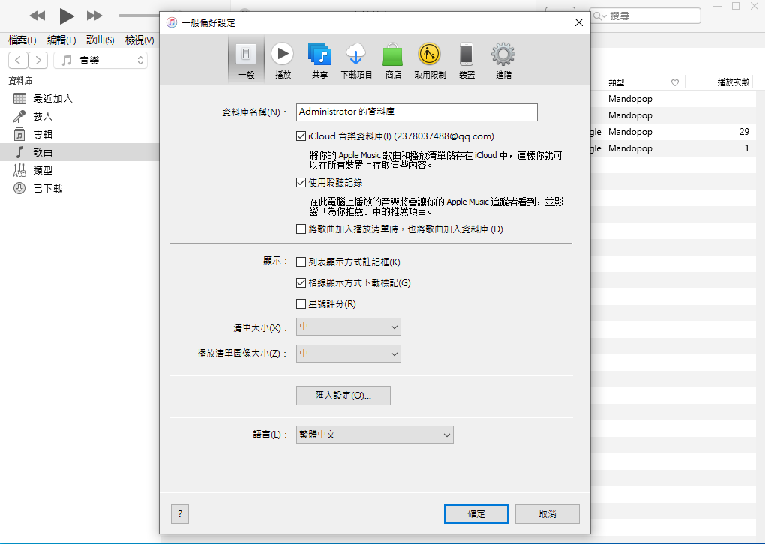Screen dimensions: 765x544
Task: Expand the 播放清單圖像大小 dropdown
Action: [349, 354]
